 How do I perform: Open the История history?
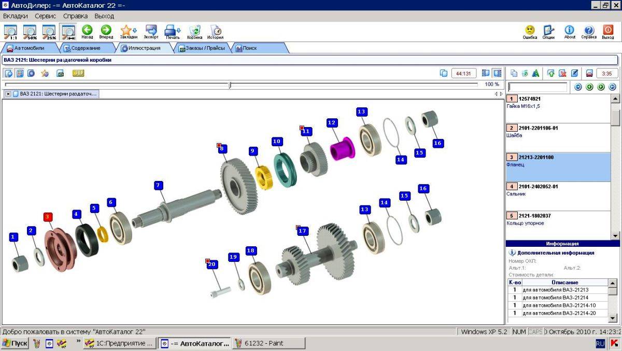(216, 32)
